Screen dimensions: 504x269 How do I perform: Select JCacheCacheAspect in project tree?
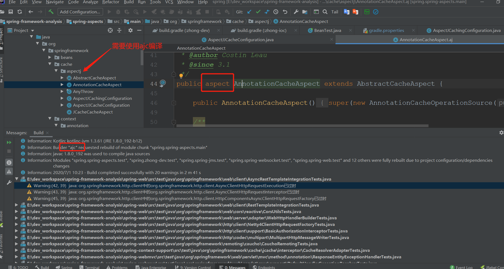(93, 112)
